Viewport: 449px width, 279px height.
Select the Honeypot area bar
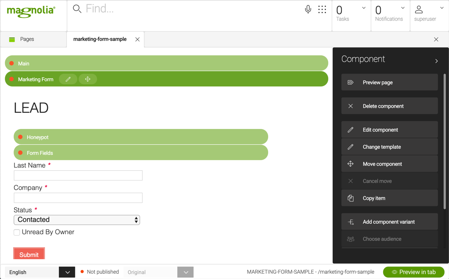tap(141, 137)
